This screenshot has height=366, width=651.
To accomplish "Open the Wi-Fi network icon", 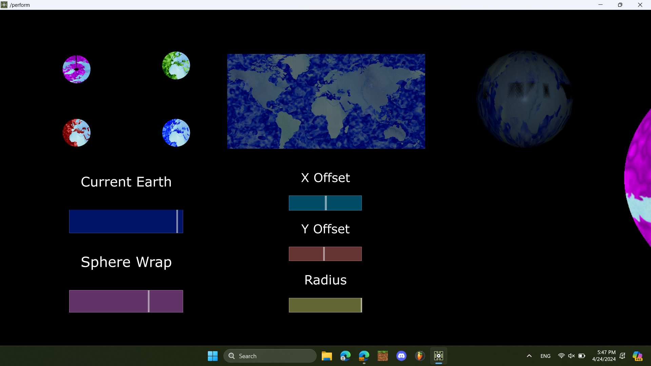I will pos(561,356).
